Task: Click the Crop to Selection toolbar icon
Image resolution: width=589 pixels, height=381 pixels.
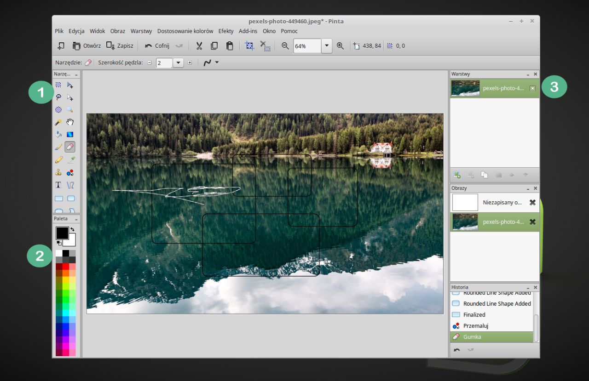Action: point(249,46)
